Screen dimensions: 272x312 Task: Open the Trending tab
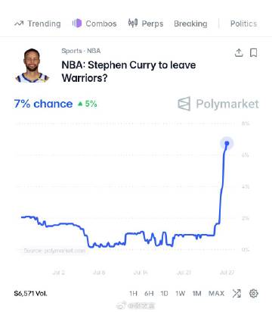click(x=38, y=23)
